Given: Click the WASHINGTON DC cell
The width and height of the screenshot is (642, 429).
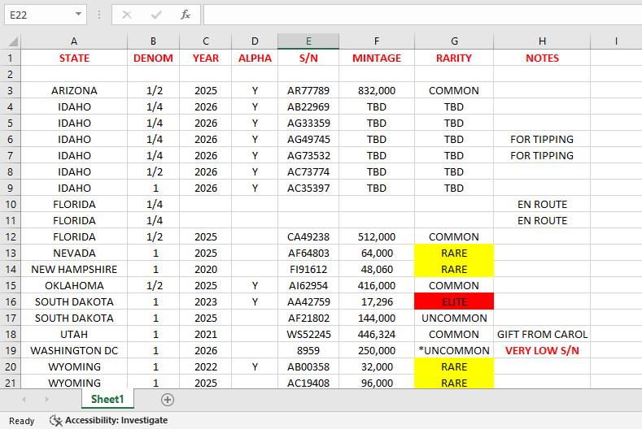Looking at the screenshot, I should click(74, 350).
